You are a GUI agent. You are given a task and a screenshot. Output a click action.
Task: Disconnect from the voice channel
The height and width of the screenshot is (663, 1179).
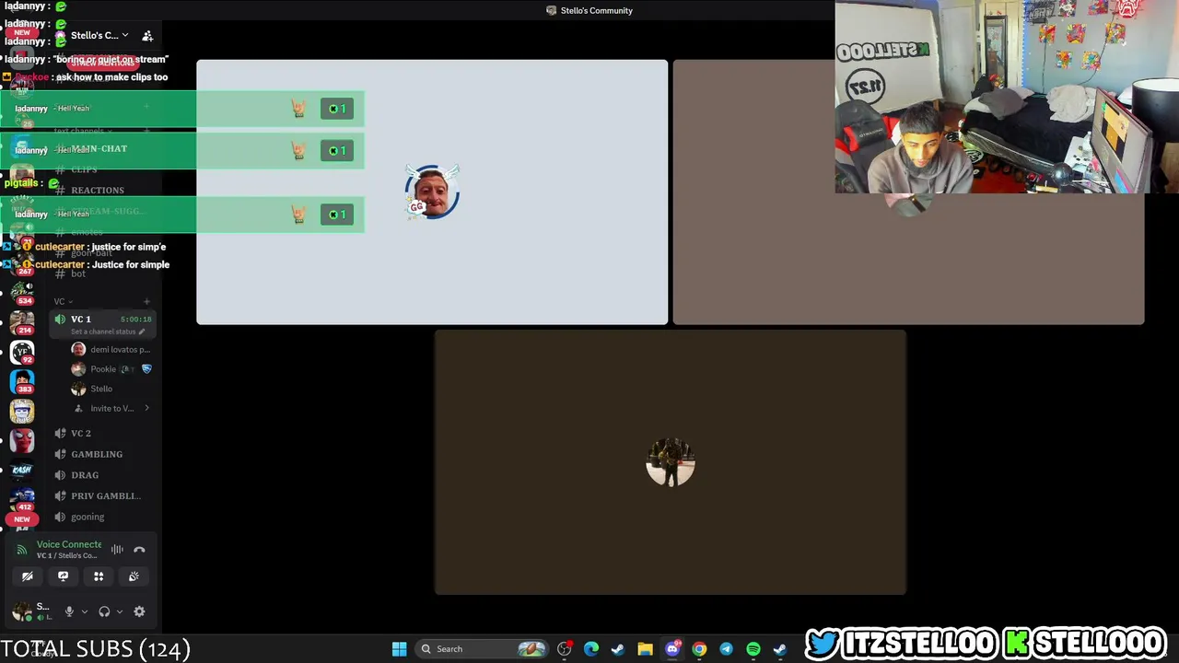[x=139, y=550]
